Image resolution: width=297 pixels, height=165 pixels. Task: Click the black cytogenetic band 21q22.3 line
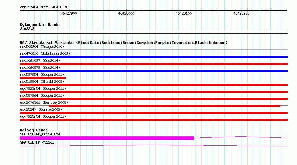[x=154, y=32]
